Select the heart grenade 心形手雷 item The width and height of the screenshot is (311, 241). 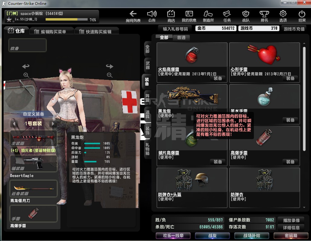click(x=264, y=63)
